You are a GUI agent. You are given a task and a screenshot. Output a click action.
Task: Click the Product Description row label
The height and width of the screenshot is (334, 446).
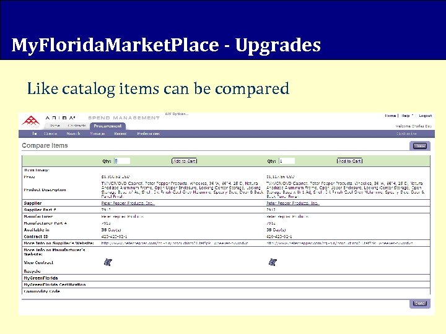45,190
